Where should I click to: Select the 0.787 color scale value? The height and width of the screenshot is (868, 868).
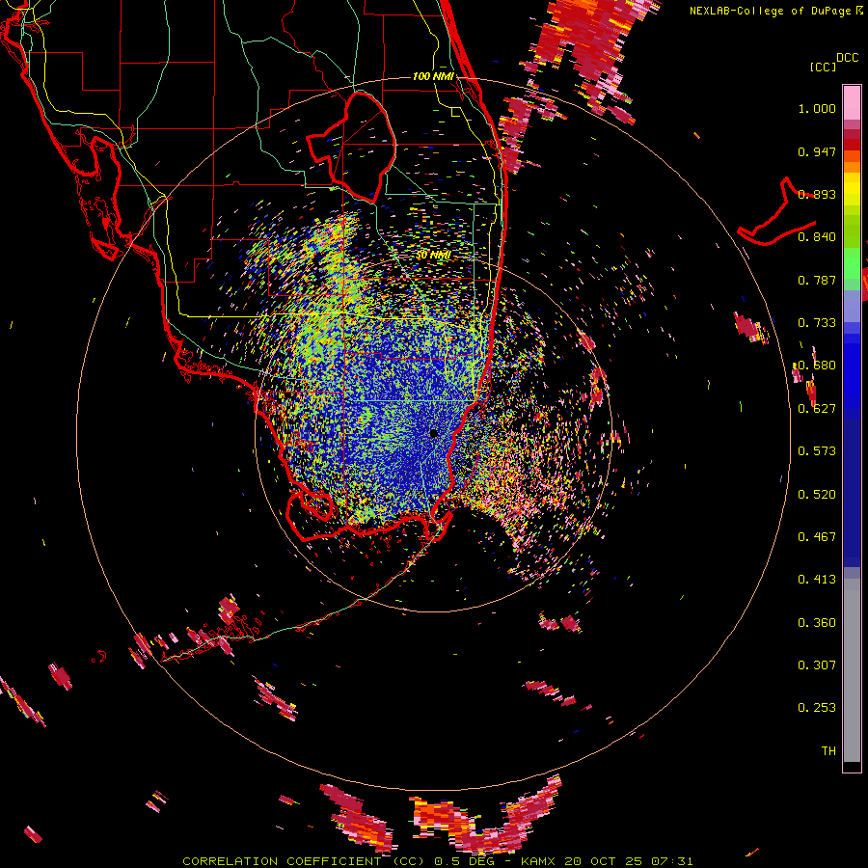click(x=817, y=280)
